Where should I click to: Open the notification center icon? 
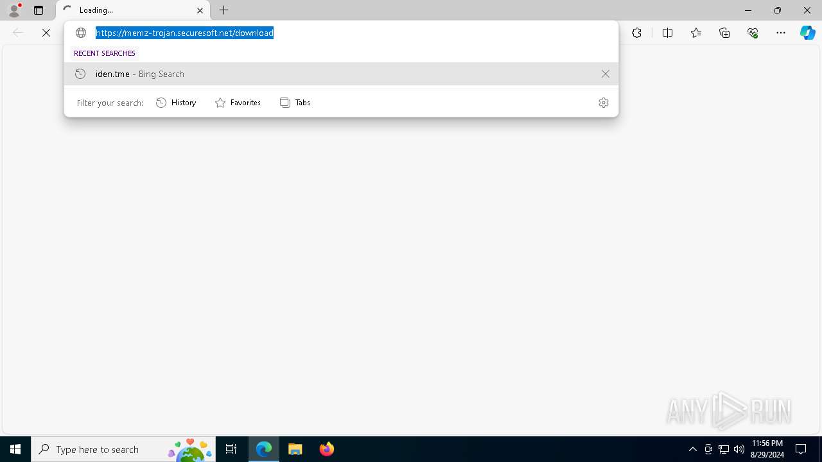801,449
